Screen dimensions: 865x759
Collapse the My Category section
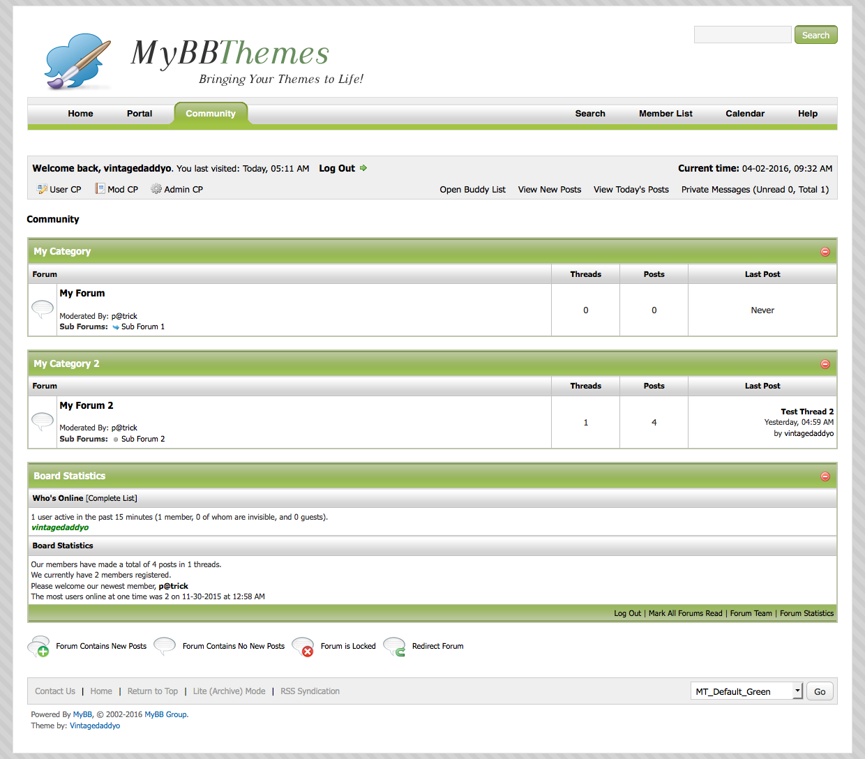(x=825, y=252)
